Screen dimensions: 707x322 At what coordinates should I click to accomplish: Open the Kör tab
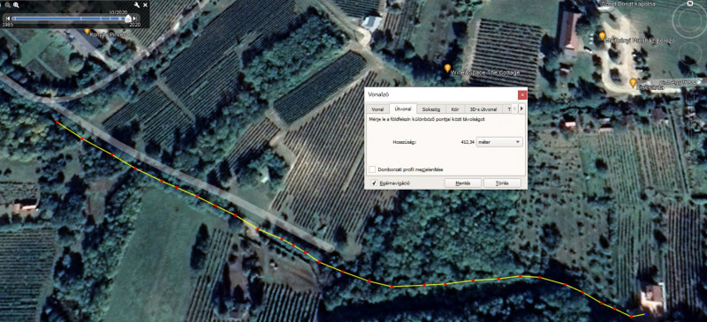[x=455, y=109]
